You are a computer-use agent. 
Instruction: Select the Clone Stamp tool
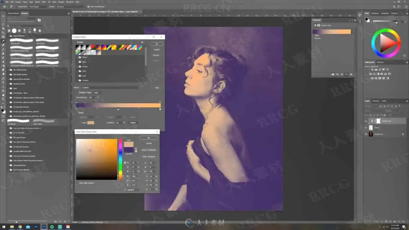[3, 53]
